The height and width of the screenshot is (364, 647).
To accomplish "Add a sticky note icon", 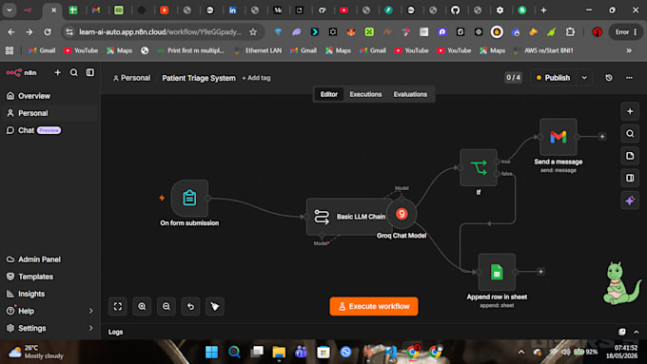I will (630, 156).
